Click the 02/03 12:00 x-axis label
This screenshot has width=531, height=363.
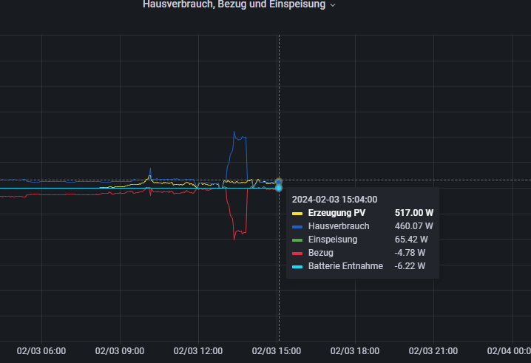199,351
